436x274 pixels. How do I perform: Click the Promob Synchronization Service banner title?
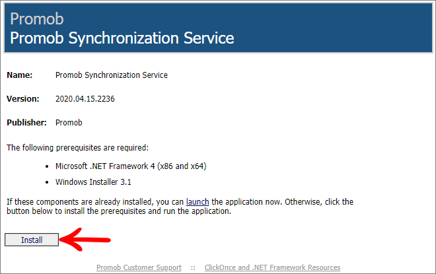pyautogui.click(x=122, y=38)
